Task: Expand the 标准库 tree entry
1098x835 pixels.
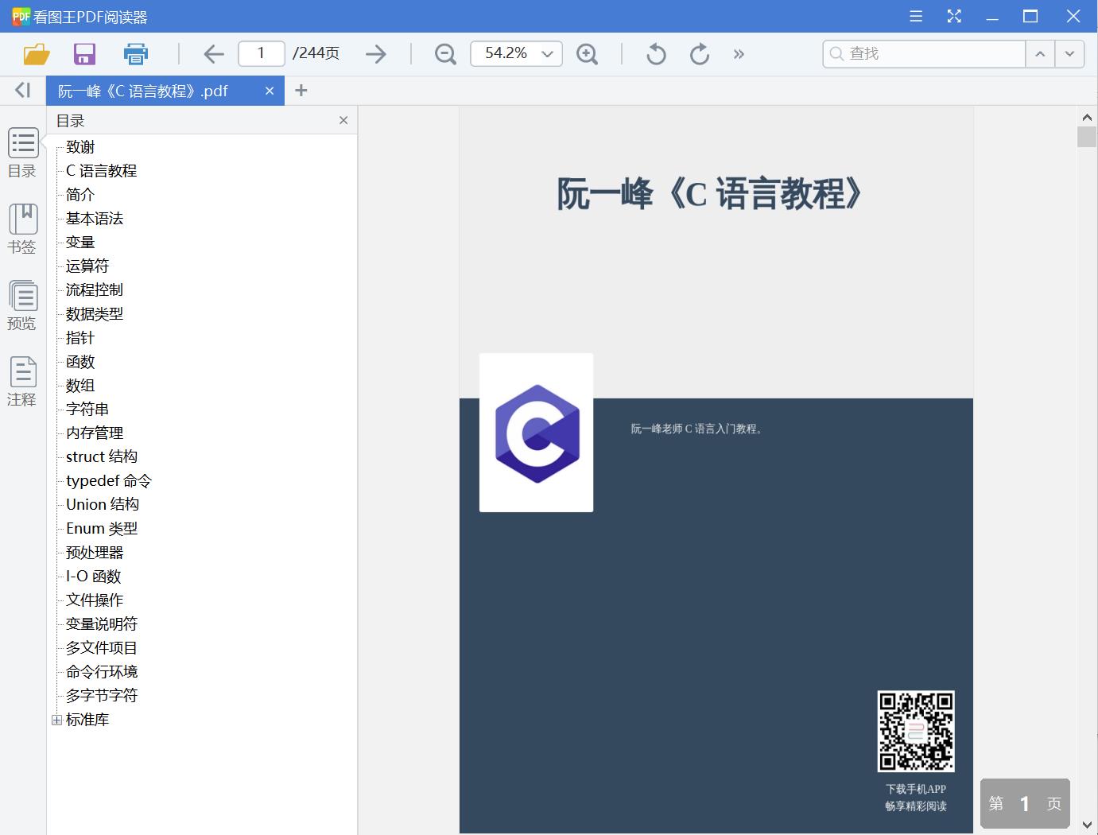Action: [x=56, y=720]
